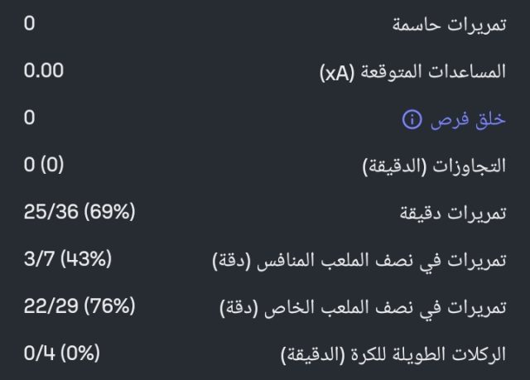
Task: Click the تمريرات حاسمة value 0
Action: [29, 24]
